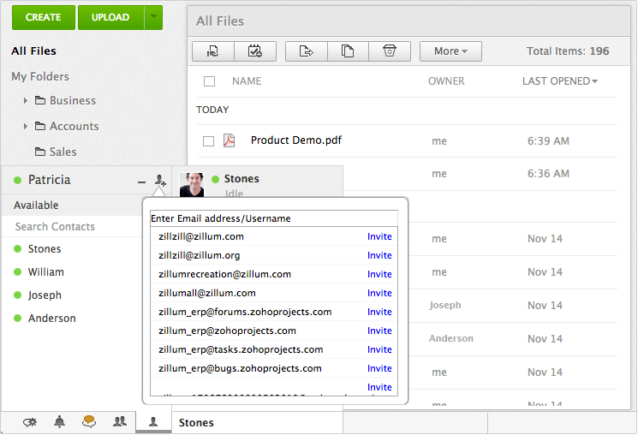Click the trash bin toolbar icon

click(x=390, y=51)
